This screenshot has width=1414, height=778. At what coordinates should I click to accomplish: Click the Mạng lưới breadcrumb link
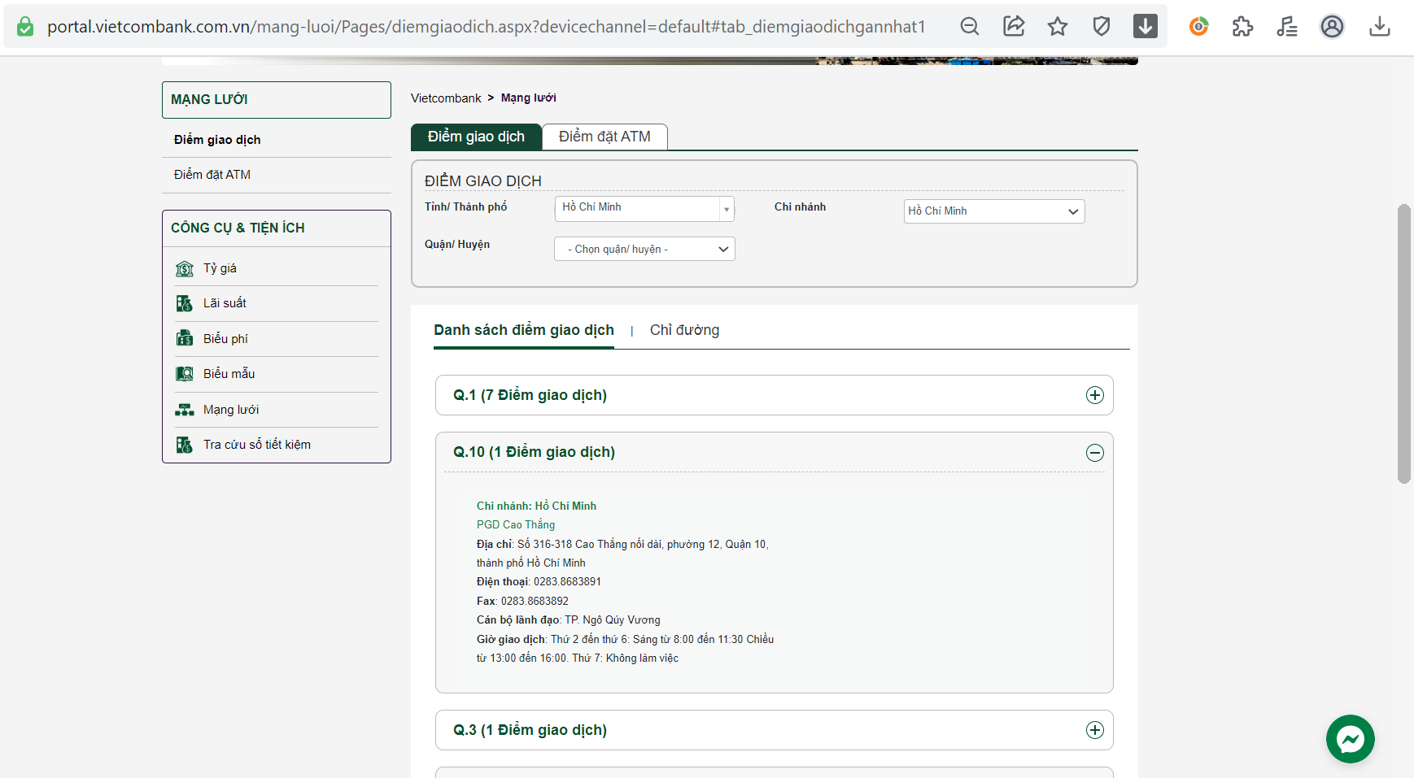(529, 98)
